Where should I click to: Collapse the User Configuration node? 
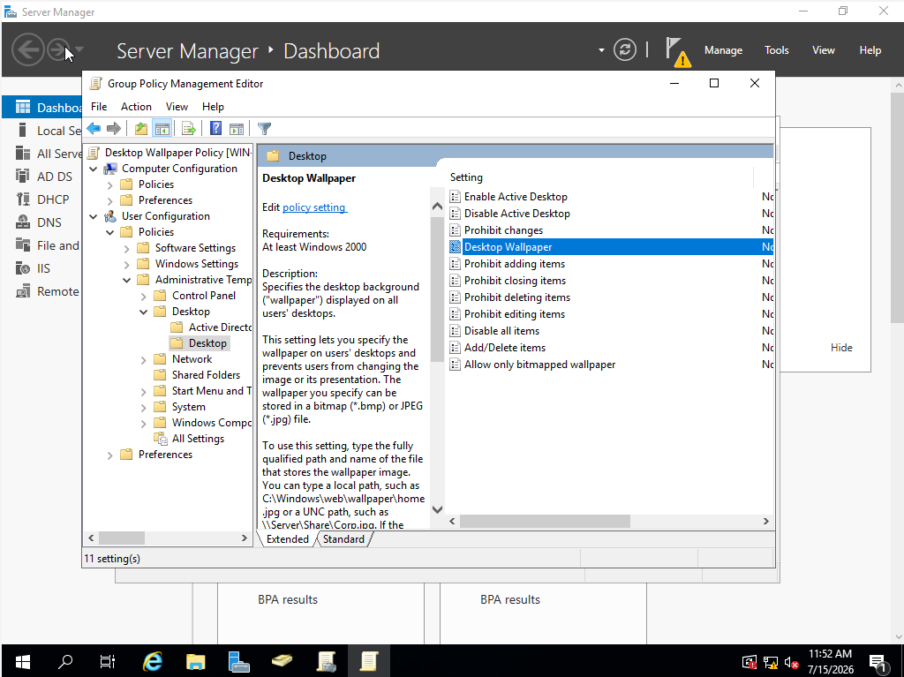click(94, 216)
